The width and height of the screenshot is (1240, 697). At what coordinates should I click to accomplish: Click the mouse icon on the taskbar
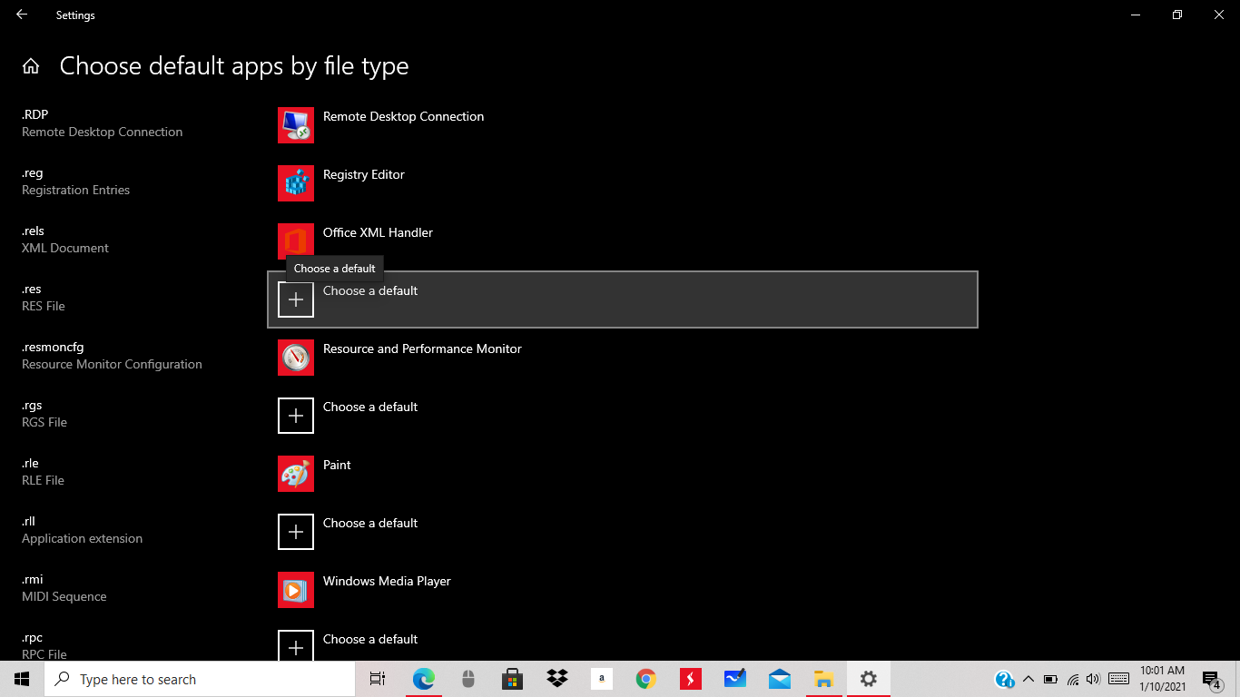468,679
